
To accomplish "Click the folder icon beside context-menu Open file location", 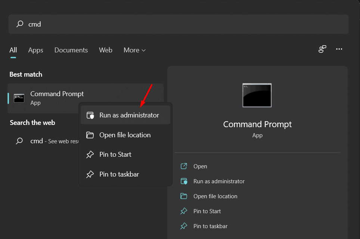I will (90, 135).
